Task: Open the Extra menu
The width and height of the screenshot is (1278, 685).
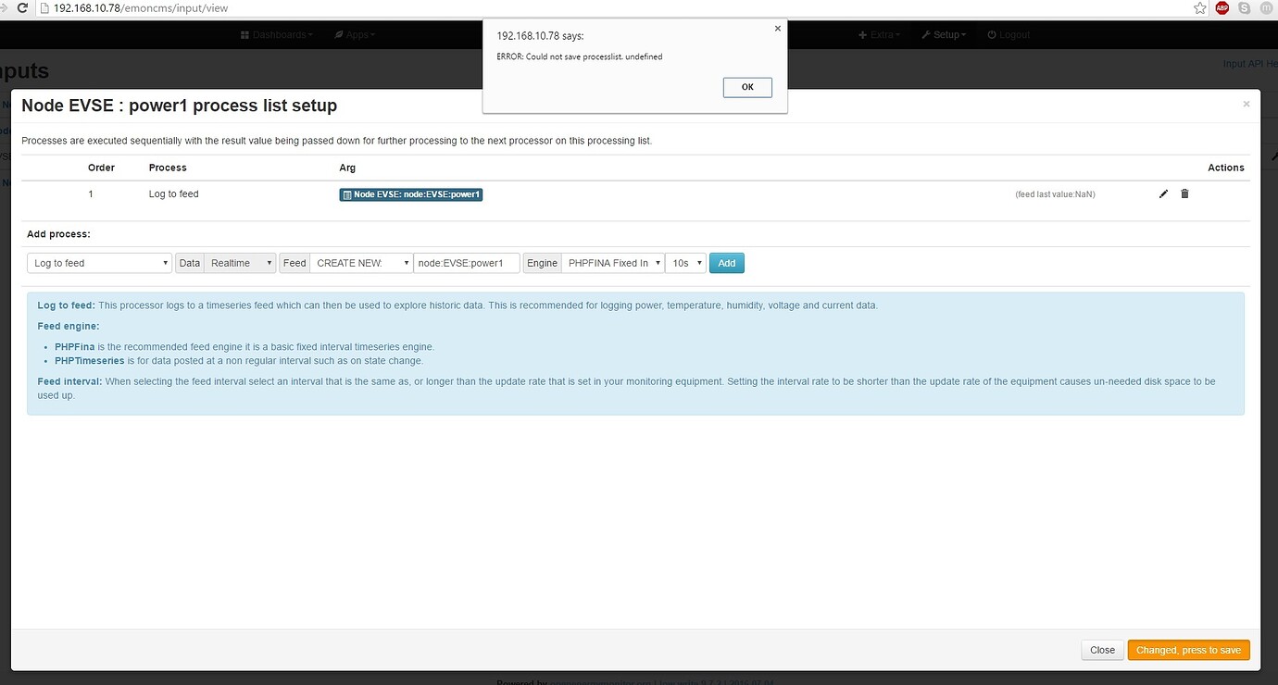Action: click(879, 34)
